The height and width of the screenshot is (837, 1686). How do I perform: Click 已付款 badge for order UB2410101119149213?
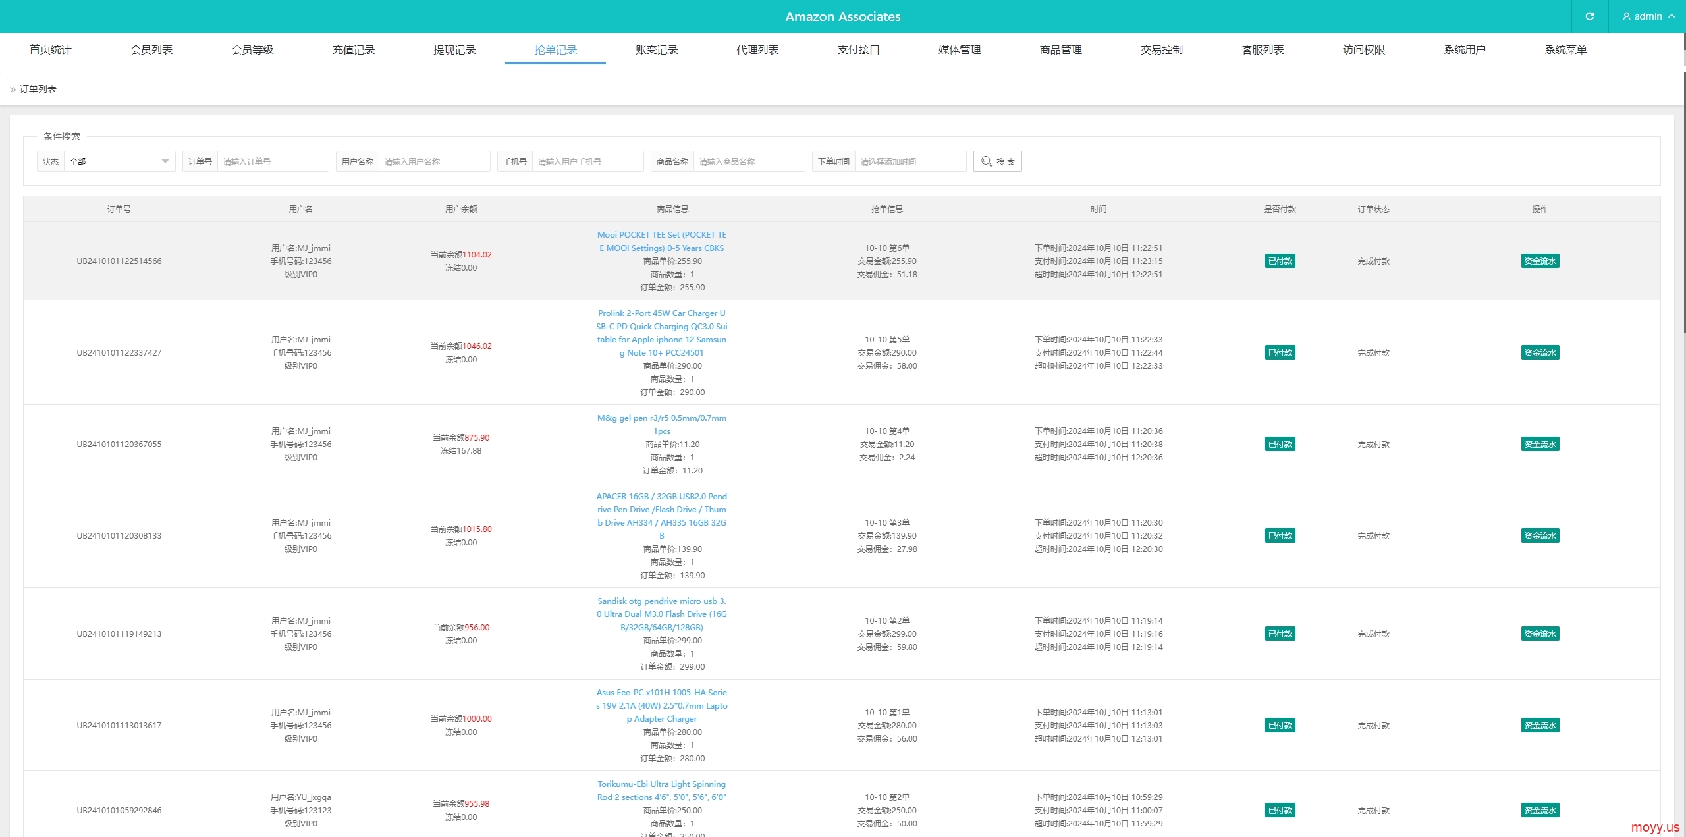pos(1280,634)
